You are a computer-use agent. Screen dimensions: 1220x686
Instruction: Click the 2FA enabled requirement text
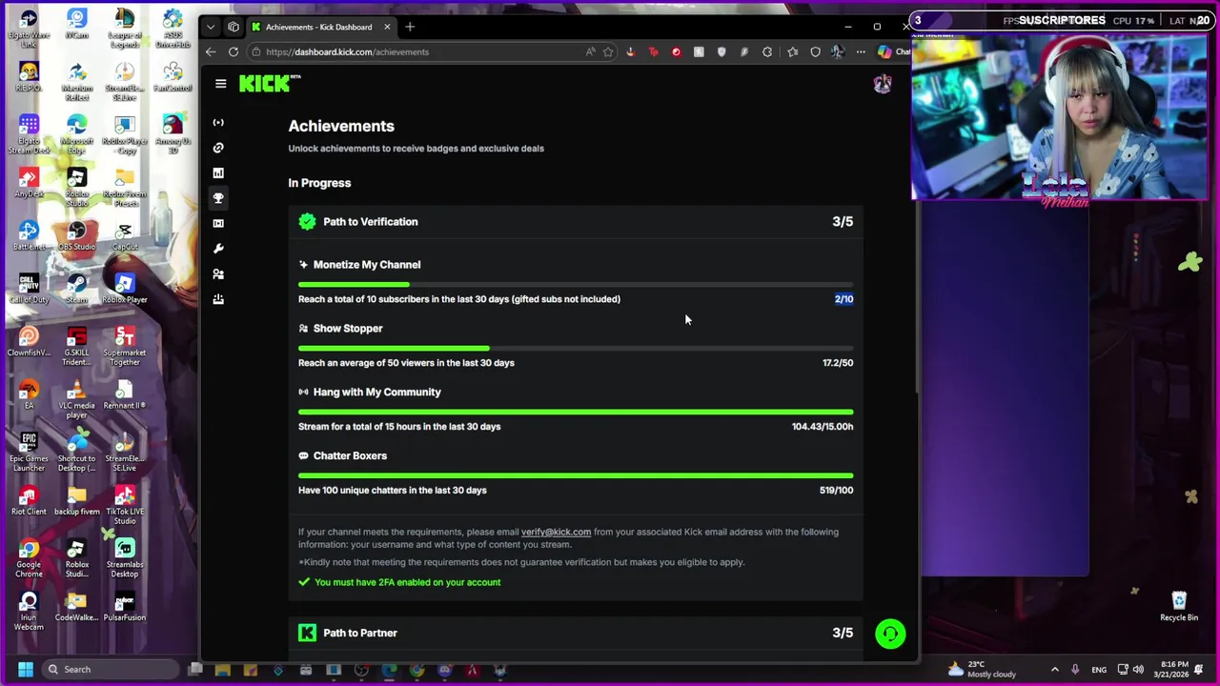click(x=407, y=582)
